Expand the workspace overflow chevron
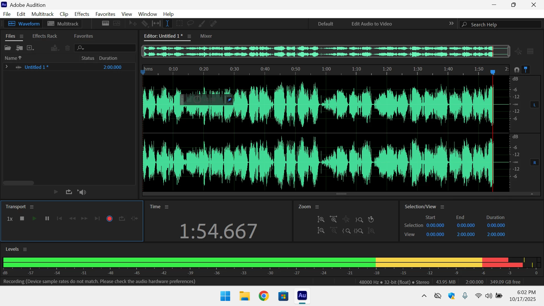Viewport: 544px width, 306px height. tap(451, 24)
